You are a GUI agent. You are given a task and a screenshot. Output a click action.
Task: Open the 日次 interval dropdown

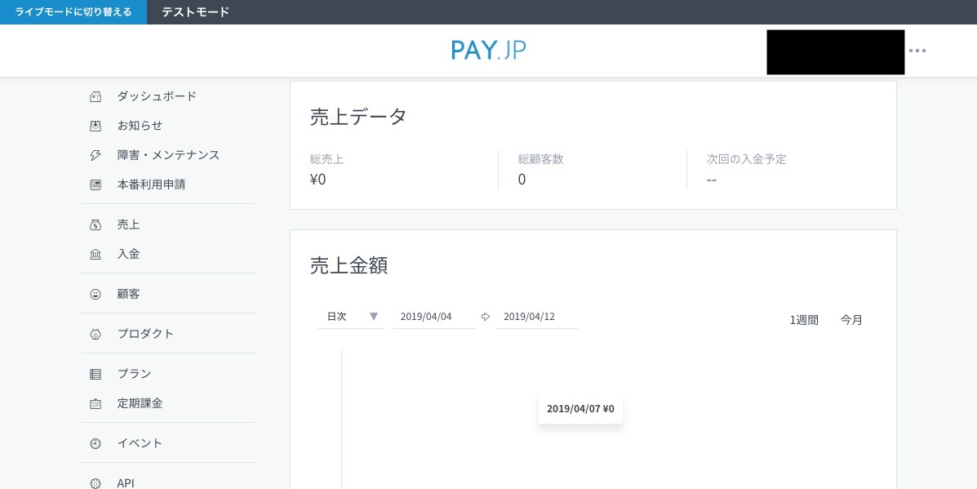click(x=351, y=316)
